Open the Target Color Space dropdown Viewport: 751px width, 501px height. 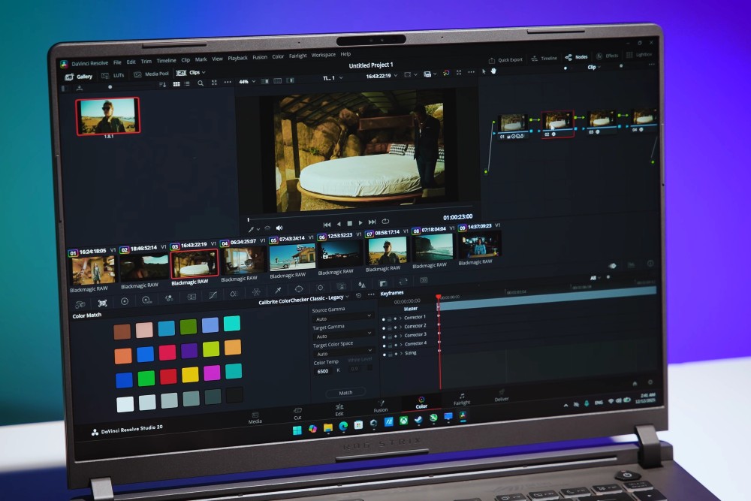(x=342, y=354)
